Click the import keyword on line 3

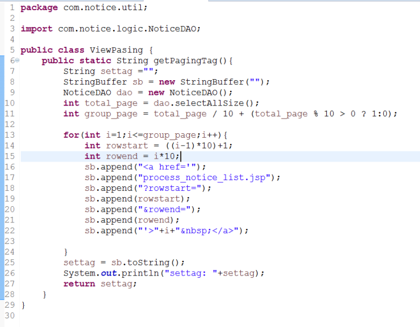[x=37, y=29]
